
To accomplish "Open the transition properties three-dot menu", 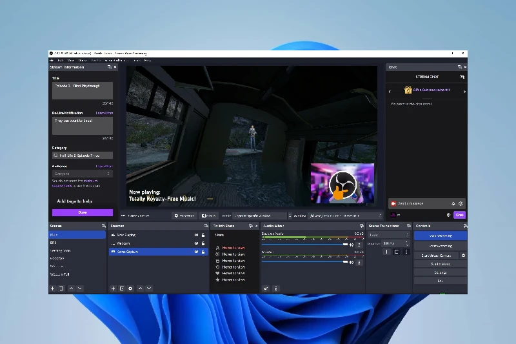I will tap(406, 252).
